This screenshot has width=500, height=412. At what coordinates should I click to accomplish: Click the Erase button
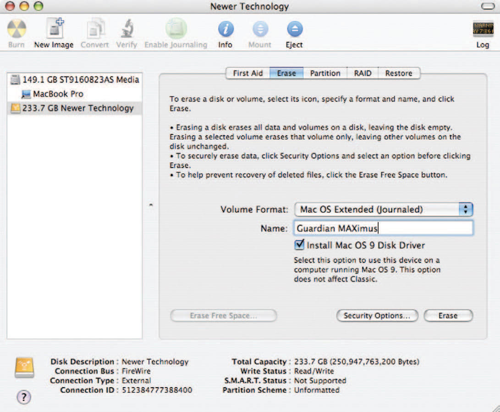[x=448, y=316]
